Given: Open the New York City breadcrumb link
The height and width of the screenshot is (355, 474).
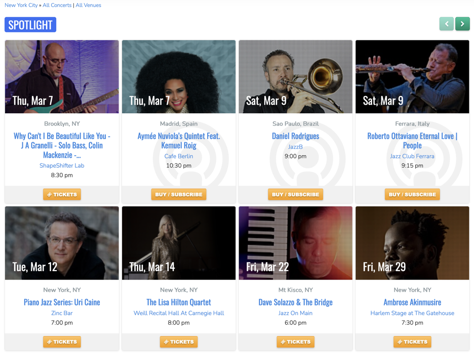Looking at the screenshot, I should click(x=21, y=5).
